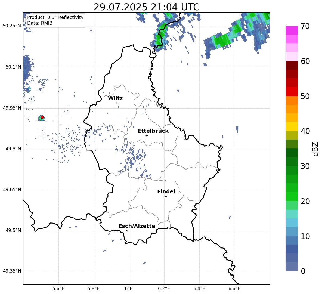Click the colorbar tick label 70
The image size is (322, 294).
click(x=305, y=26)
